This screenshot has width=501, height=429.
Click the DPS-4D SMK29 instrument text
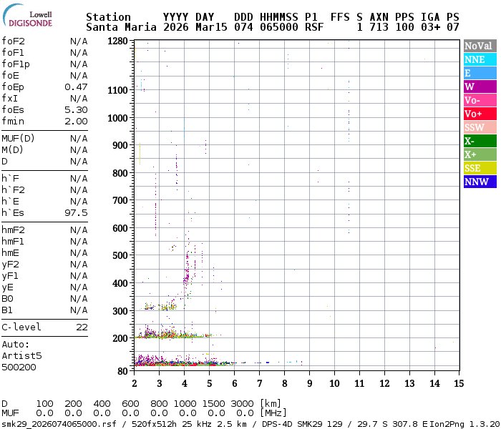292,424
